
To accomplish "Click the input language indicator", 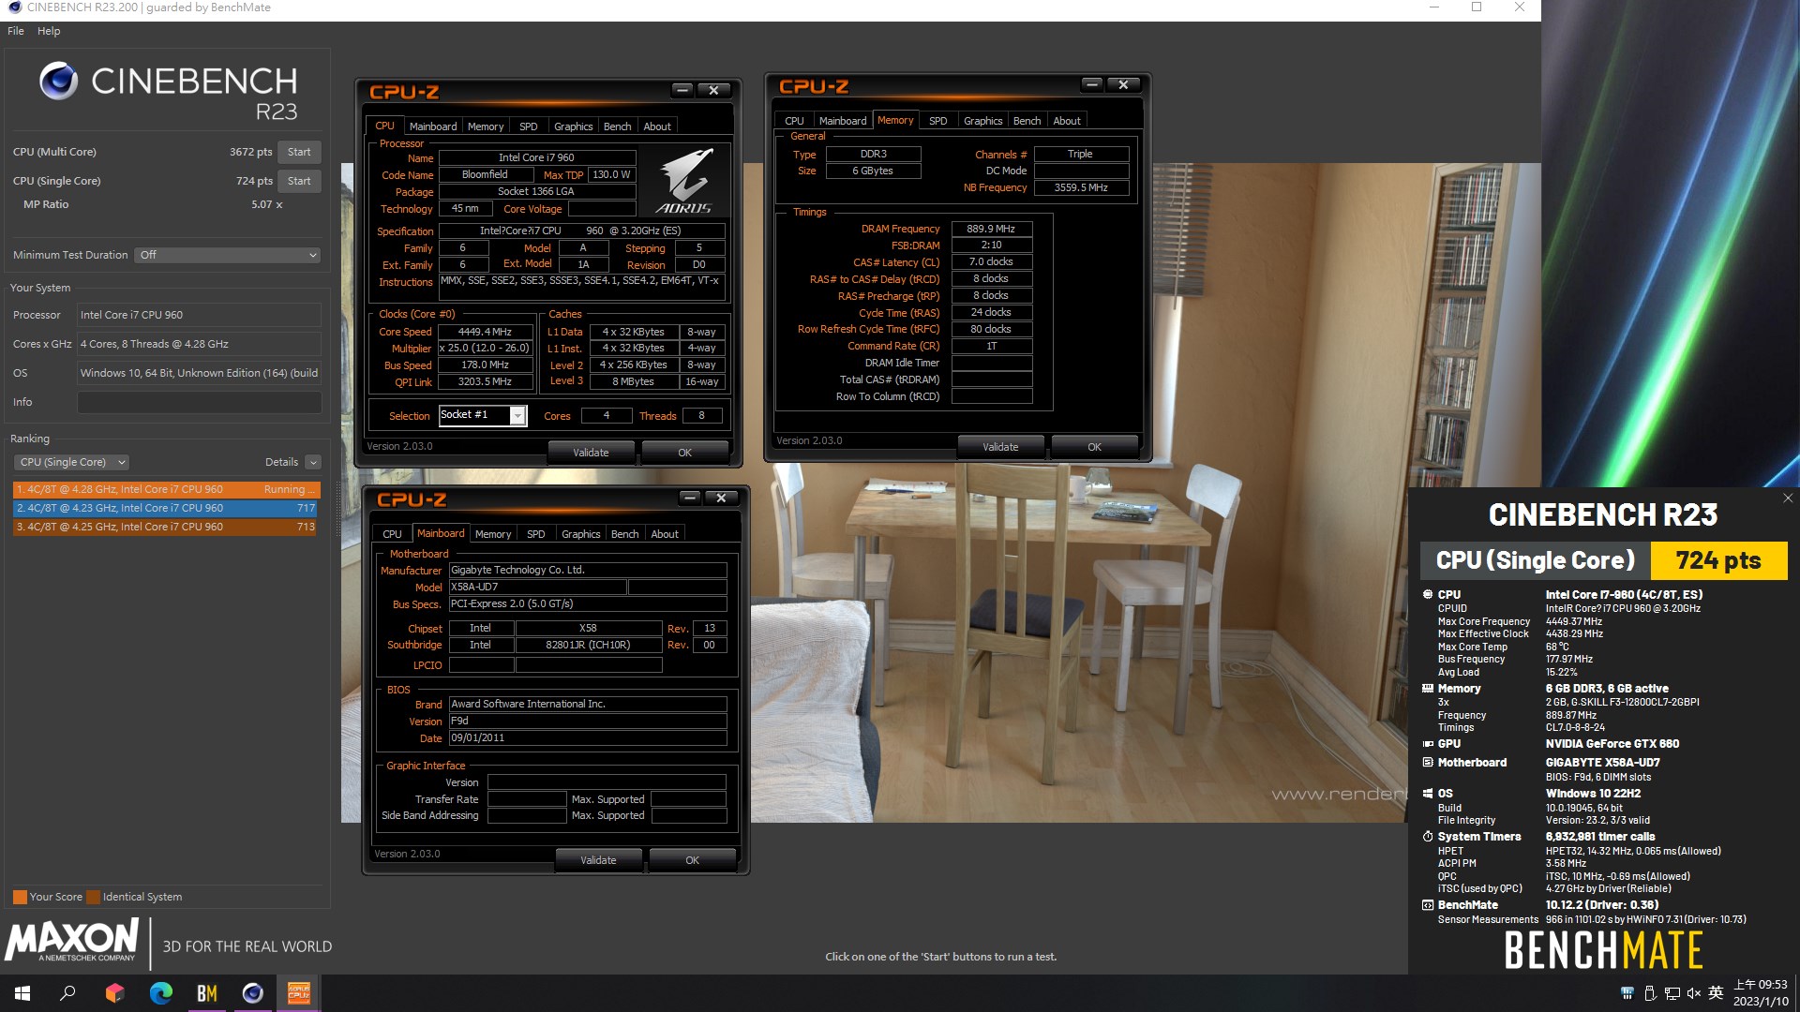I will 1716,993.
